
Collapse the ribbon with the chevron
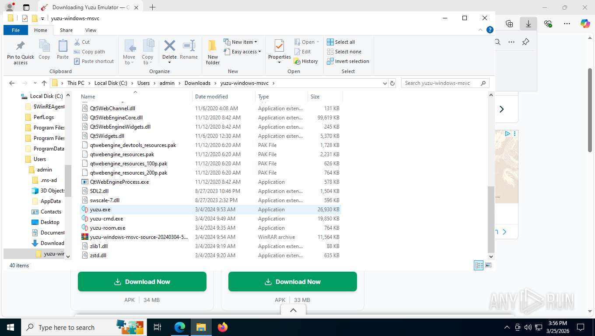pos(481,30)
